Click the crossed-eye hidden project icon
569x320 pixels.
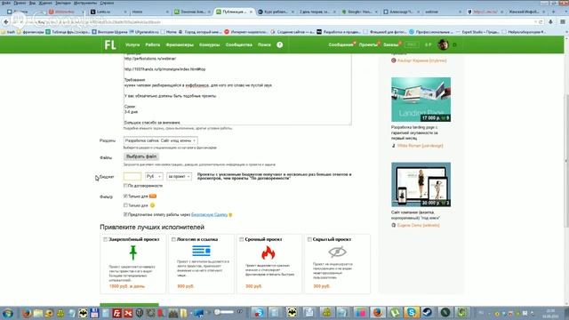tap(337, 252)
